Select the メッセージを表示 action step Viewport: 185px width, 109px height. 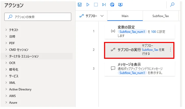(x=139, y=69)
